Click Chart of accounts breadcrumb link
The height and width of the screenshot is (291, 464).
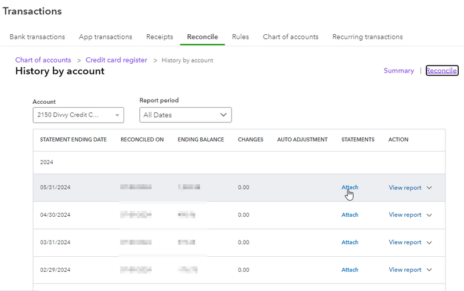pyautogui.click(x=43, y=60)
